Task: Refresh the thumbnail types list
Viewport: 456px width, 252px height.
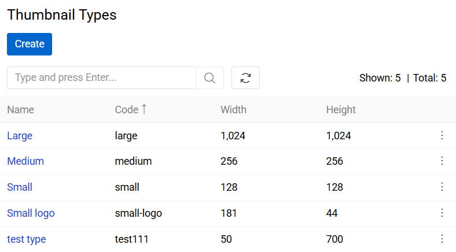Action: [245, 77]
